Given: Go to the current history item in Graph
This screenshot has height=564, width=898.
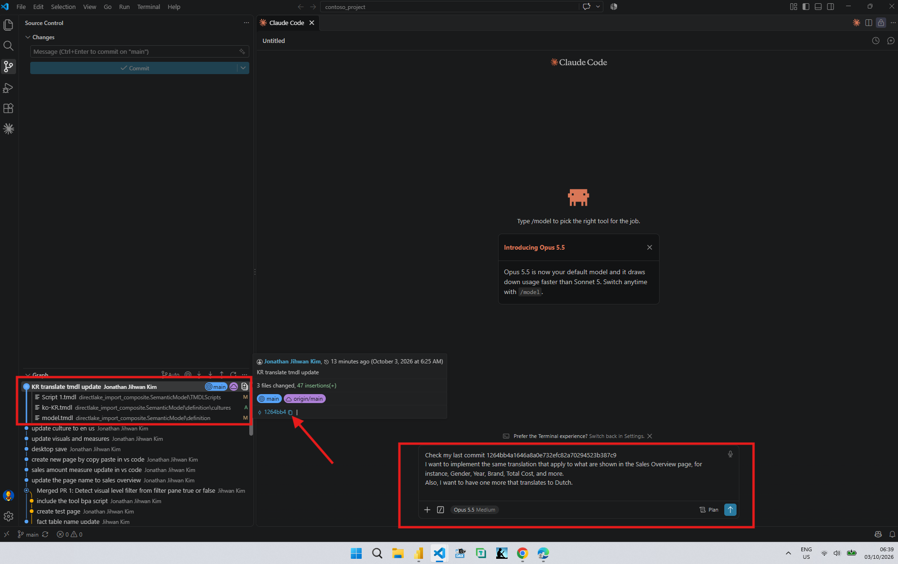Looking at the screenshot, I should point(188,374).
